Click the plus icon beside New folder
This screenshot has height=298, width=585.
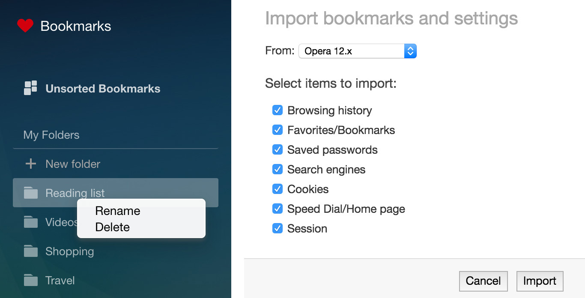click(30, 164)
